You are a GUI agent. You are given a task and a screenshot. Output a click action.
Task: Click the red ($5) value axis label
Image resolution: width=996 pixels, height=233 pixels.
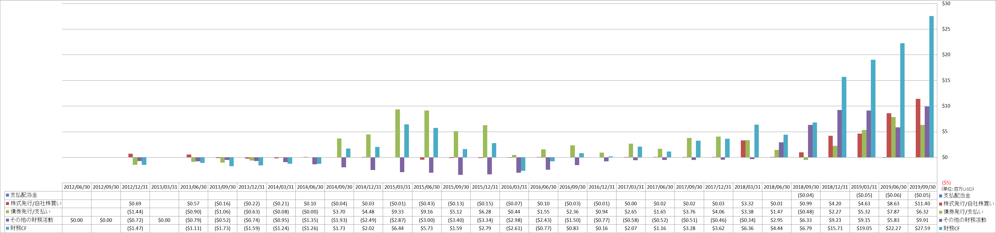tap(946, 183)
